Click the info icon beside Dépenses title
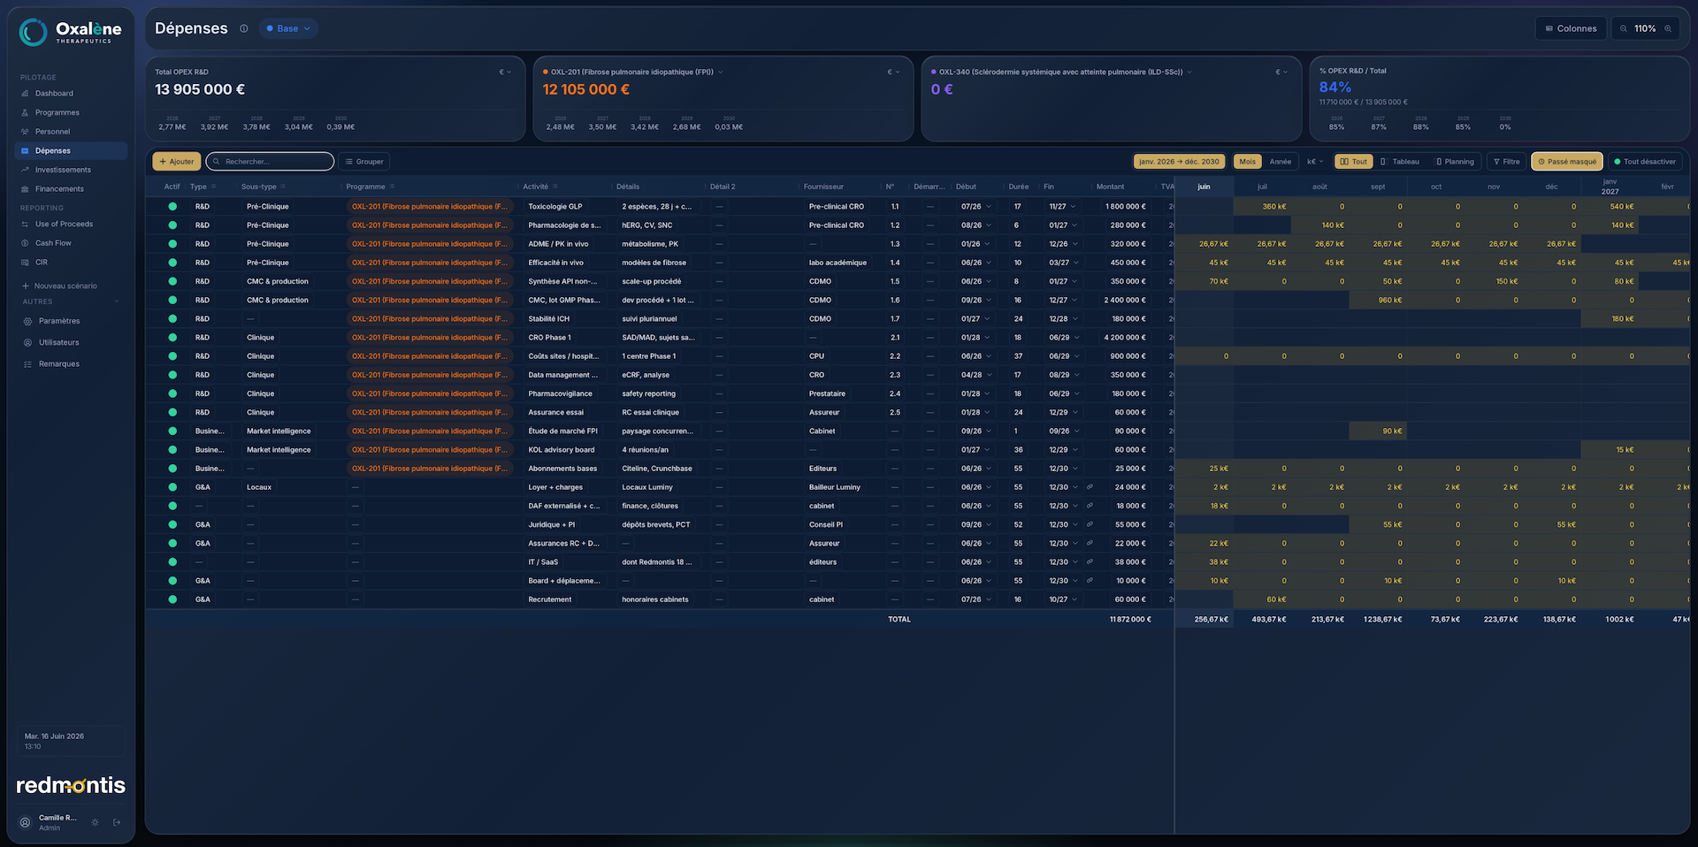Viewport: 1698px width, 847px height. (244, 28)
